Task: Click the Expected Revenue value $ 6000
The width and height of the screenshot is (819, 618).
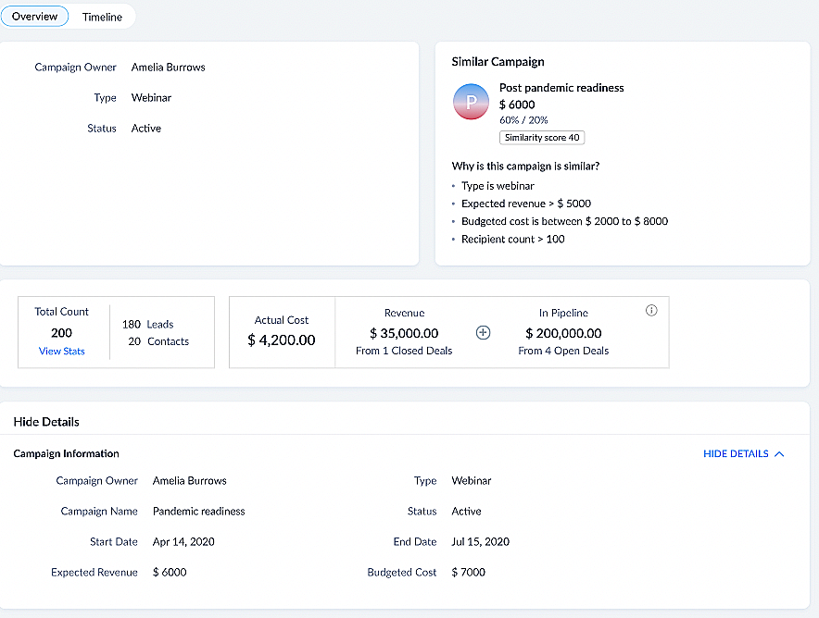Action: [x=170, y=573]
